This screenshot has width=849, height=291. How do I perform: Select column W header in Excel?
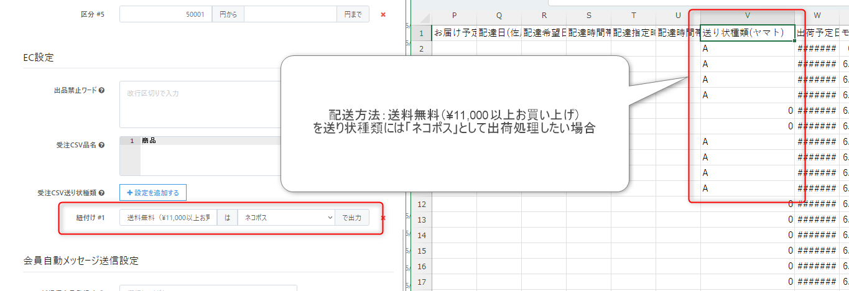click(817, 17)
